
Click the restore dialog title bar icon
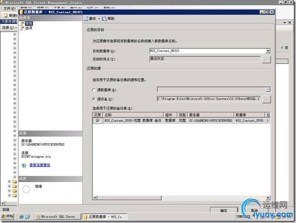click(21, 12)
